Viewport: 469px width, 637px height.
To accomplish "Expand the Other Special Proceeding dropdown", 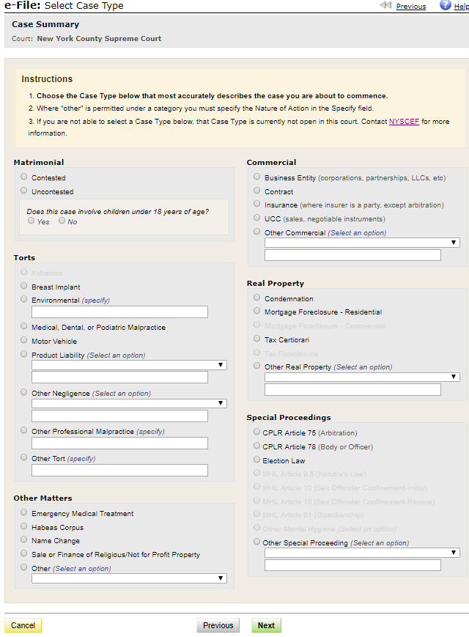I will [362, 553].
